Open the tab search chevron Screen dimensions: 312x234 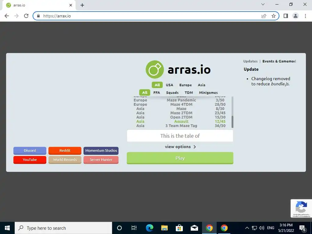pyautogui.click(x=263, y=4)
